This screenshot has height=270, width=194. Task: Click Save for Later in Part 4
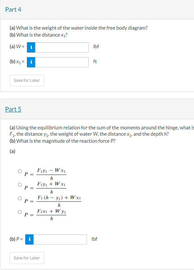(27, 80)
